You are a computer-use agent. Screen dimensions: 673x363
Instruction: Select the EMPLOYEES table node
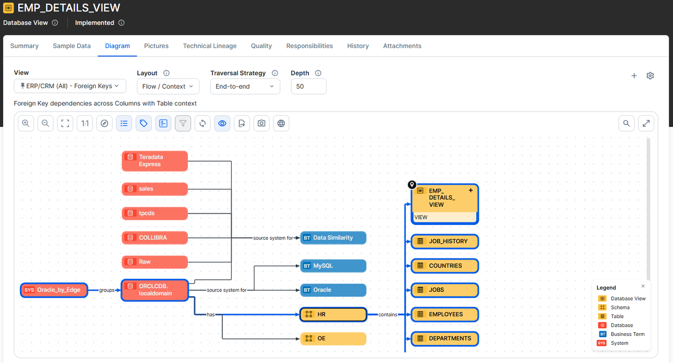tap(445, 314)
